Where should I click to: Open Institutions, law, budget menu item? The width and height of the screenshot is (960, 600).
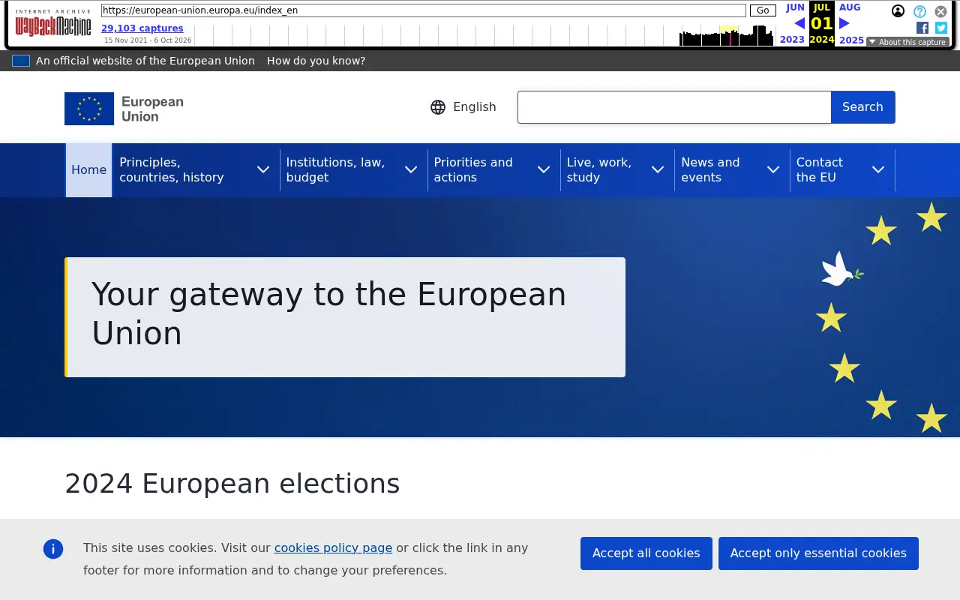pos(335,169)
